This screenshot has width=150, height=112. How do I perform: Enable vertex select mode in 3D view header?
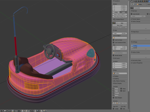click(x=22, y=111)
